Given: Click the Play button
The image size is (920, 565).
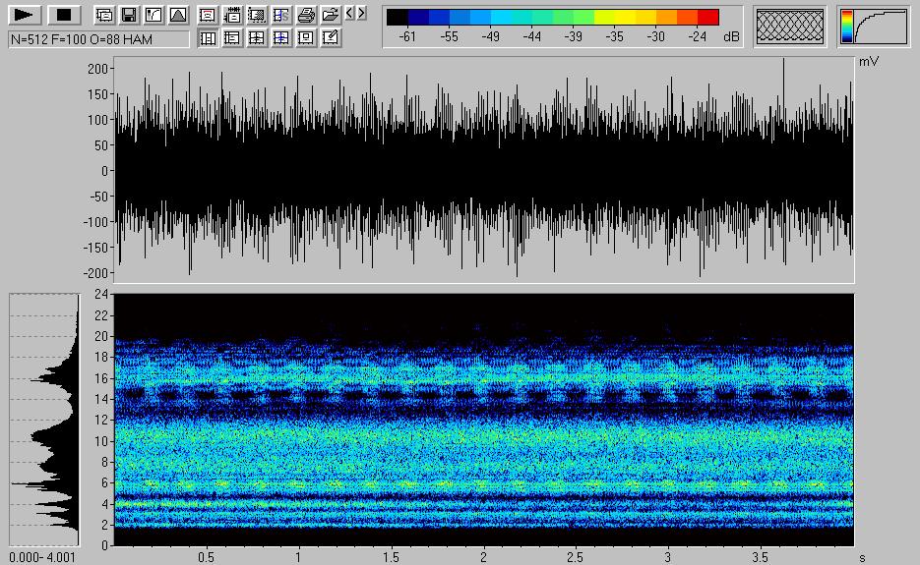Looking at the screenshot, I should 27,15.
